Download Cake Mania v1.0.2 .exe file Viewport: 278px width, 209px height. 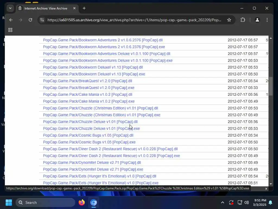89,101
